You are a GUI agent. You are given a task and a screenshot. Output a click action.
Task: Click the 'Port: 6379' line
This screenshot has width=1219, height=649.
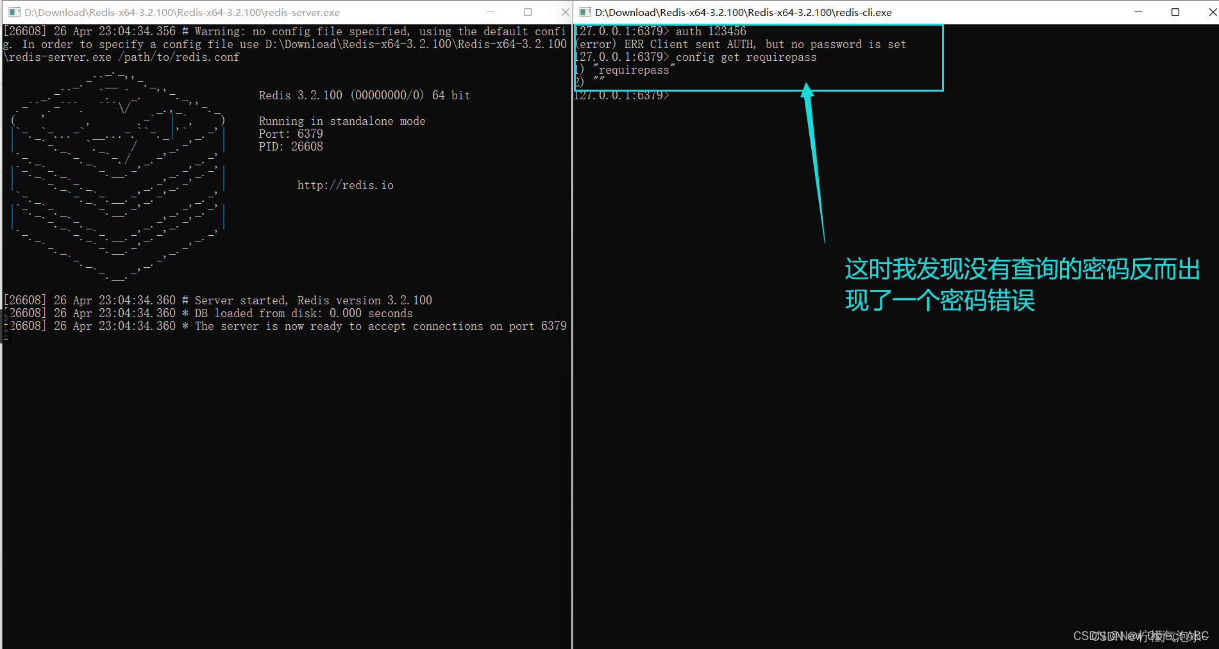290,134
